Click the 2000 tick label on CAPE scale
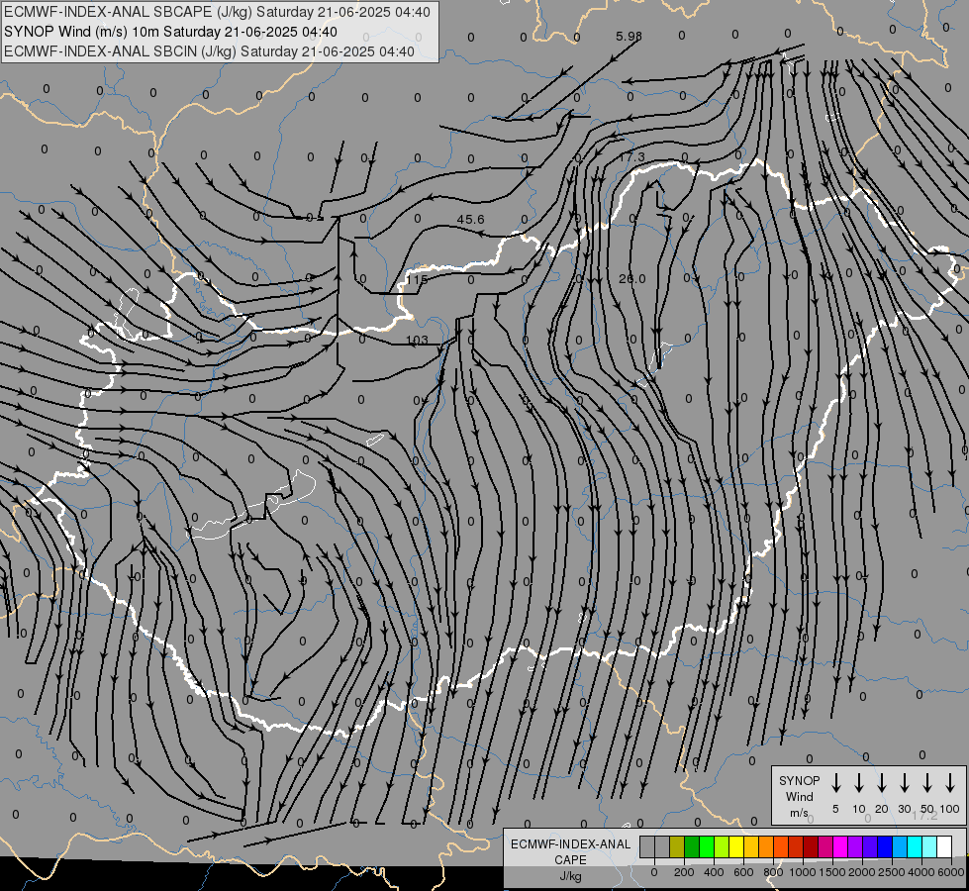The height and width of the screenshot is (891, 969). [x=862, y=872]
